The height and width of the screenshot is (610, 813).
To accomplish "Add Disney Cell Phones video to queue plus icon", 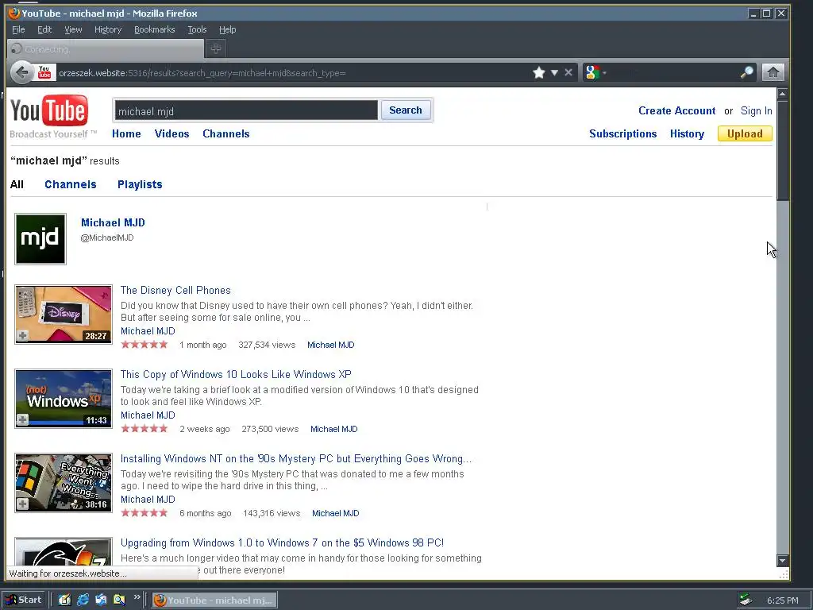I will 22,336.
